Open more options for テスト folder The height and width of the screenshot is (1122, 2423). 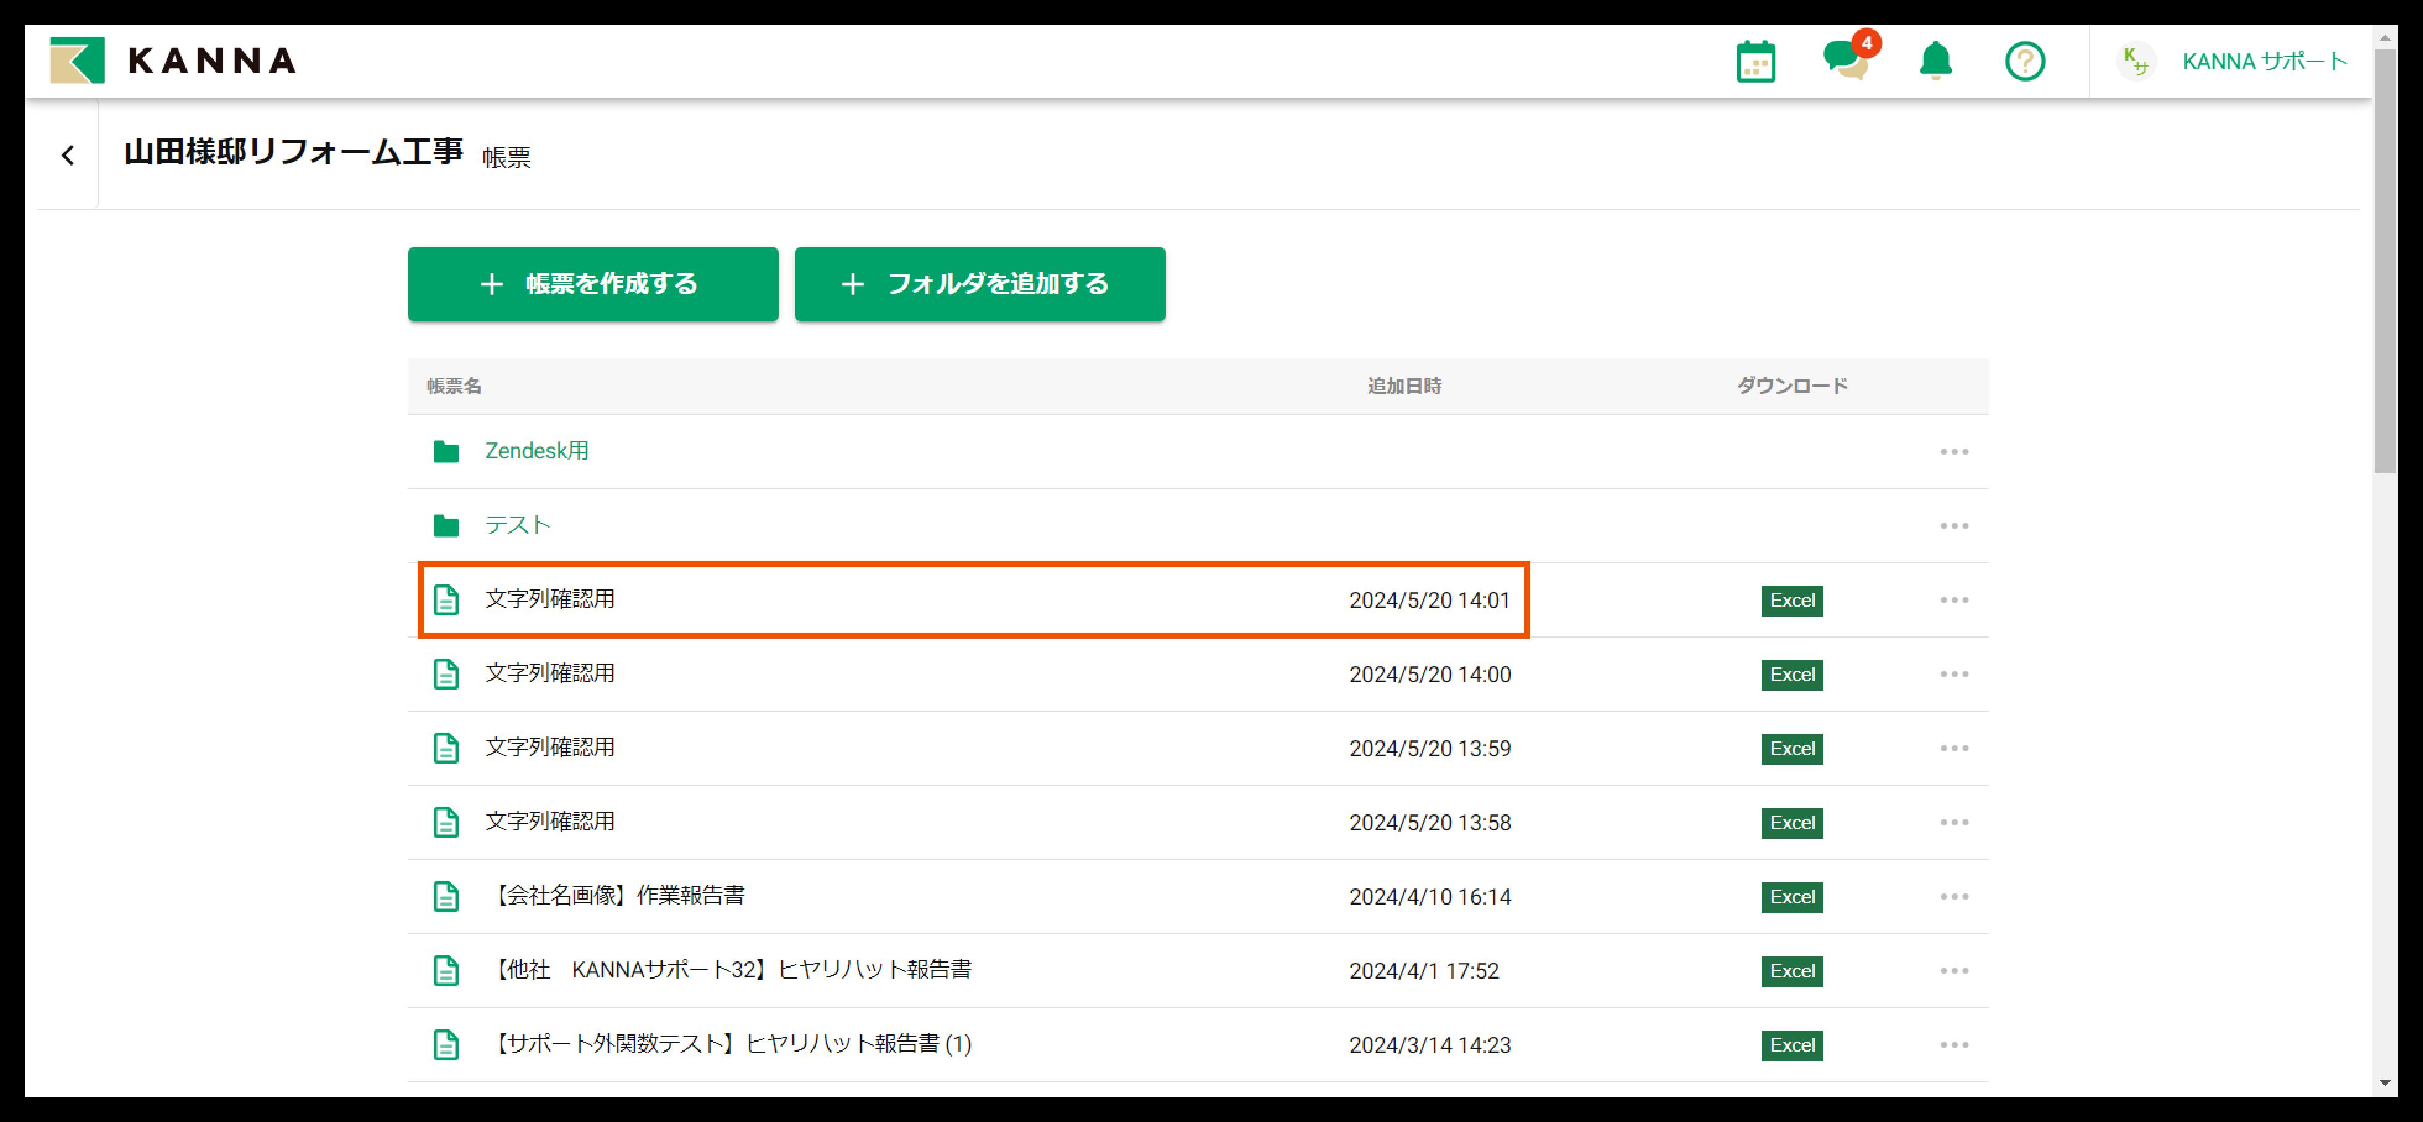(1954, 526)
